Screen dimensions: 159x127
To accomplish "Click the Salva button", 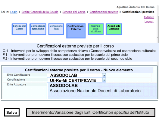I will 12,112.
